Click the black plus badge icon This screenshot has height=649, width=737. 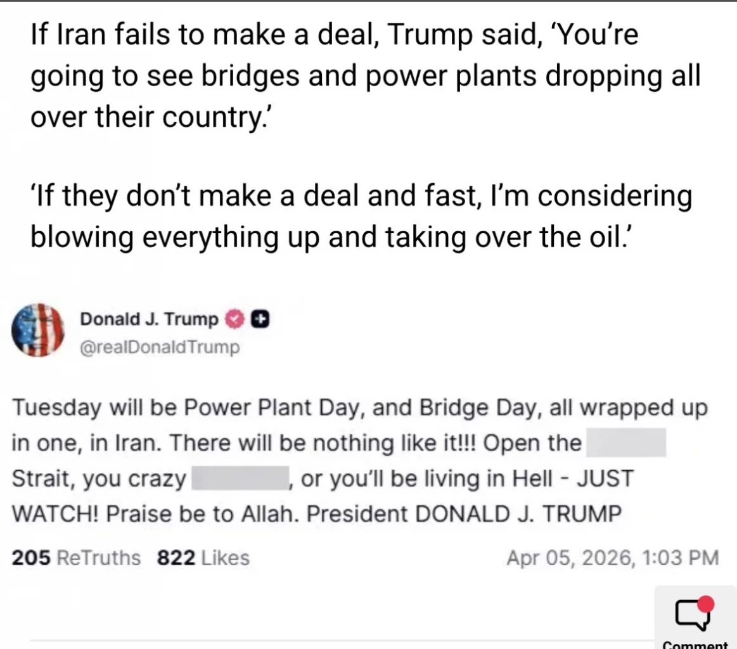tap(258, 320)
